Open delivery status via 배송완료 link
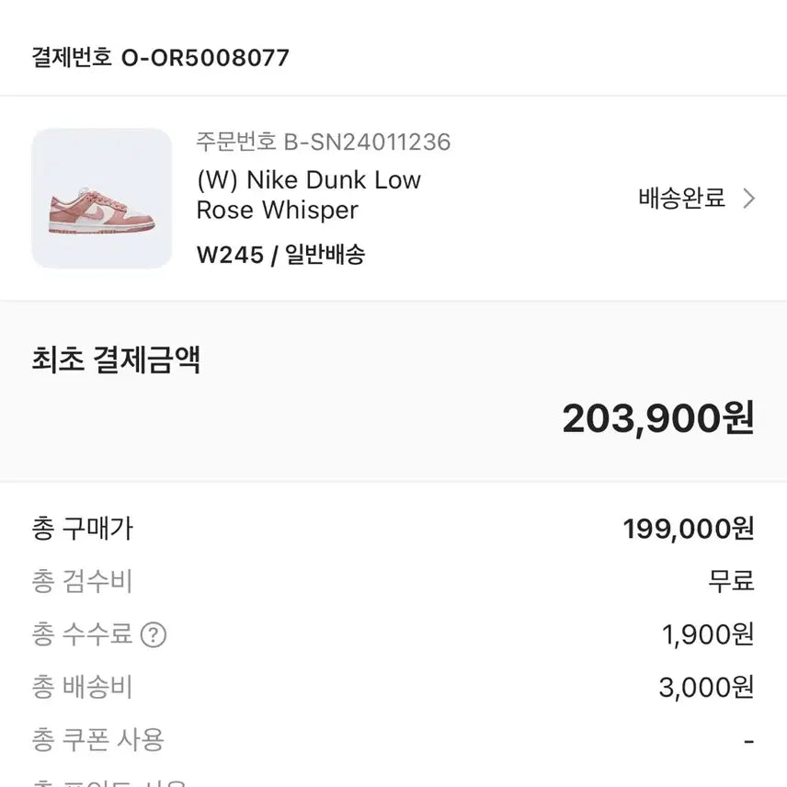This screenshot has width=787, height=787. (x=679, y=199)
